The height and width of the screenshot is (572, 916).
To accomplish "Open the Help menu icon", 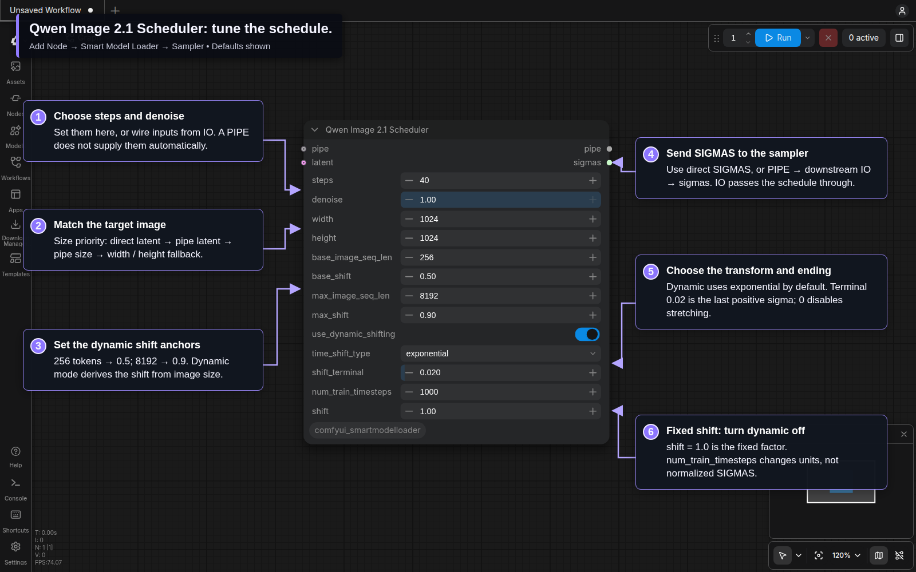I will pos(15,456).
